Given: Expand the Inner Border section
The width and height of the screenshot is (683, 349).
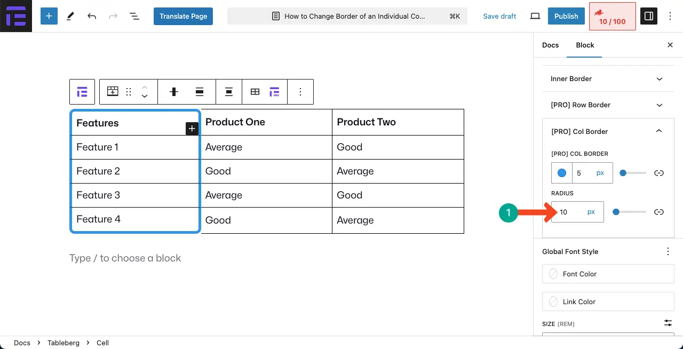Looking at the screenshot, I should click(608, 78).
